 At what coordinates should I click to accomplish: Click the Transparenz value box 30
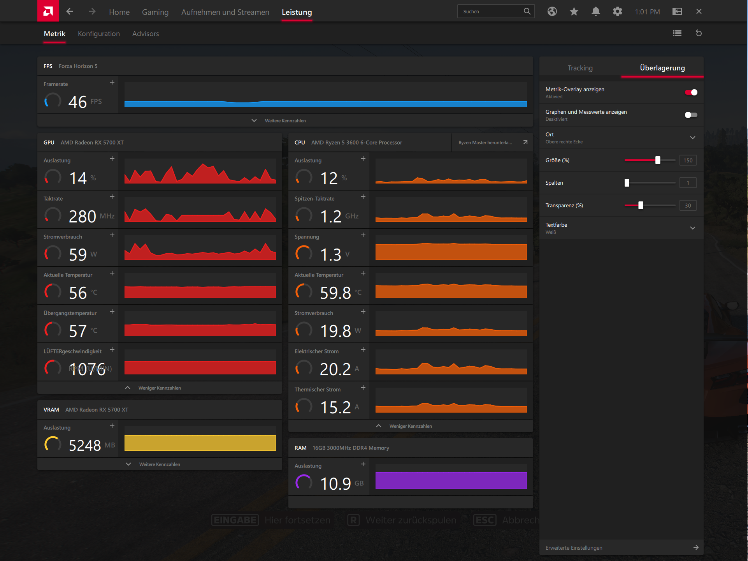(688, 205)
